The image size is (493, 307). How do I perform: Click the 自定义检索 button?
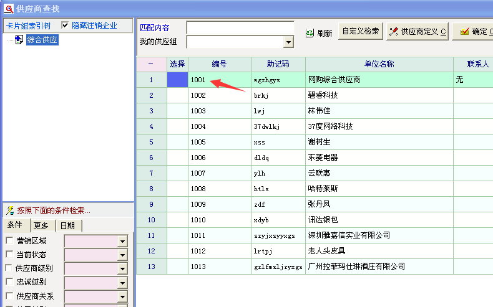click(x=360, y=31)
